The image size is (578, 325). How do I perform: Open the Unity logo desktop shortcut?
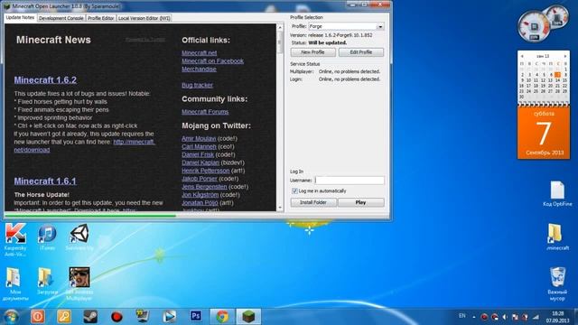79,237
